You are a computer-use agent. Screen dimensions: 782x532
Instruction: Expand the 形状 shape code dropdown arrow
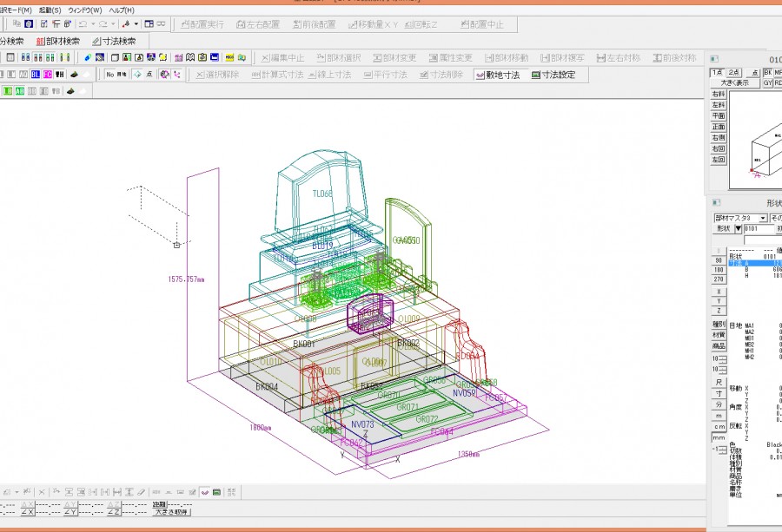pyautogui.click(x=738, y=228)
